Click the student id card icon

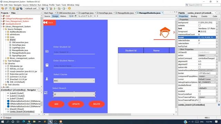[x=47, y=51]
